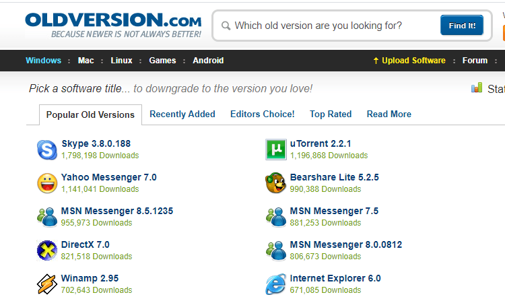Click the OldVersion.com logo

(113, 25)
